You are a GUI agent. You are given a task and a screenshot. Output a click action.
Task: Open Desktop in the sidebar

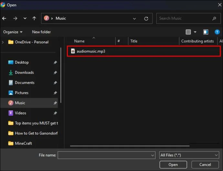[18, 62]
